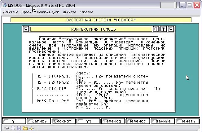
Task: Click the Переход button
Action: [x=113, y=121]
